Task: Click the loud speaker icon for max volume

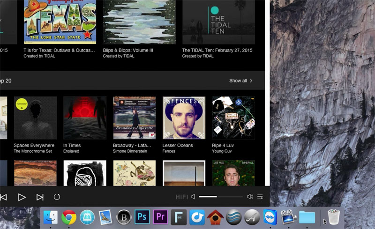Action: point(250,197)
